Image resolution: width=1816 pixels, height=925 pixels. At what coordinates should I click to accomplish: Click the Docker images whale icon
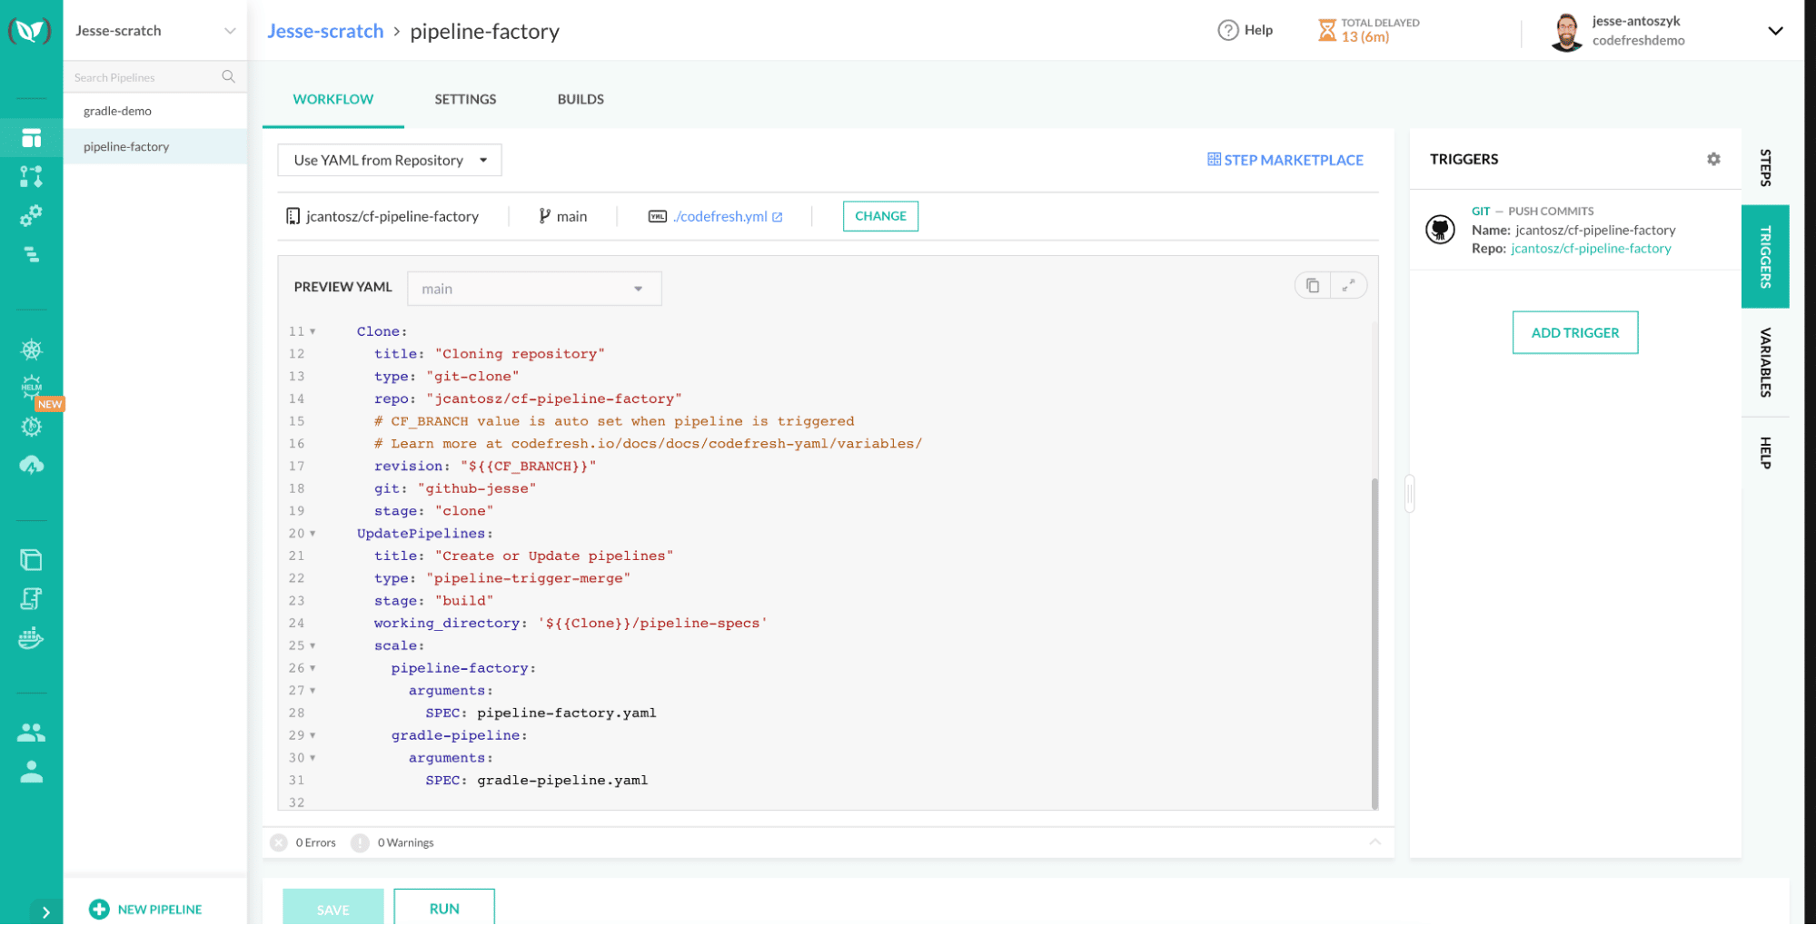pos(32,638)
